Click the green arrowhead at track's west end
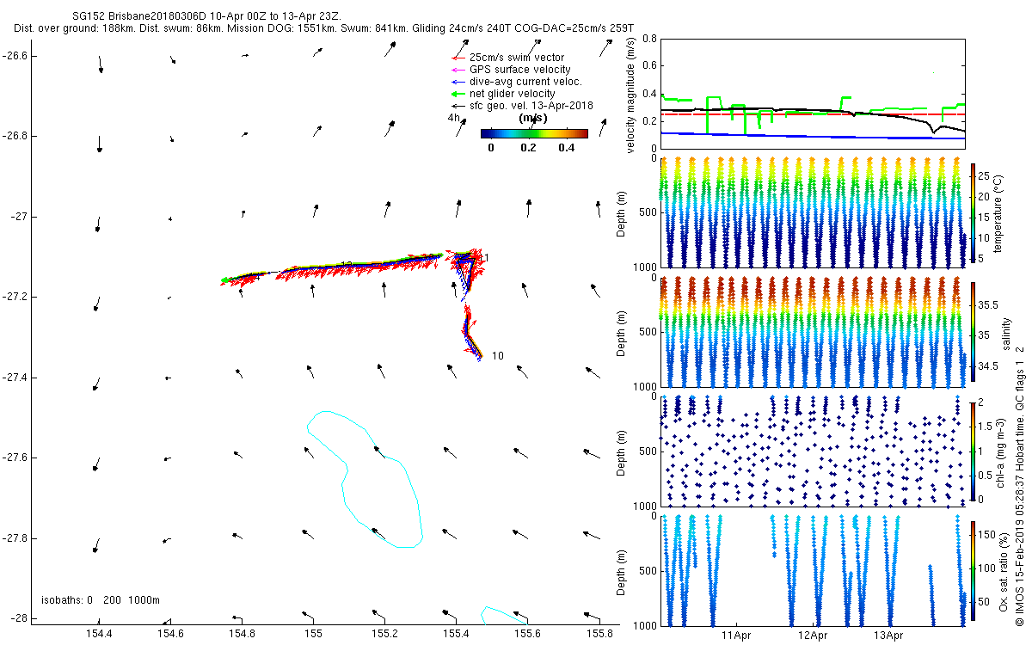1032x645 pixels. tap(225, 280)
